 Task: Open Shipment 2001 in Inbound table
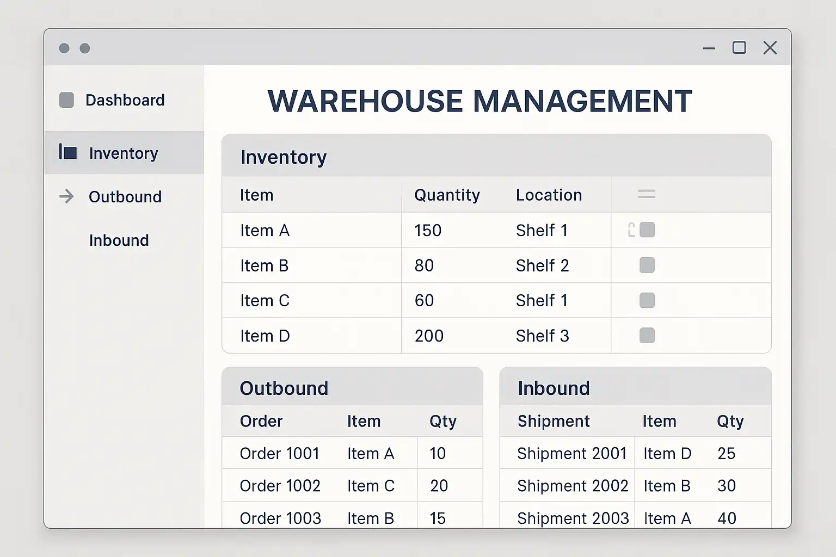point(571,454)
